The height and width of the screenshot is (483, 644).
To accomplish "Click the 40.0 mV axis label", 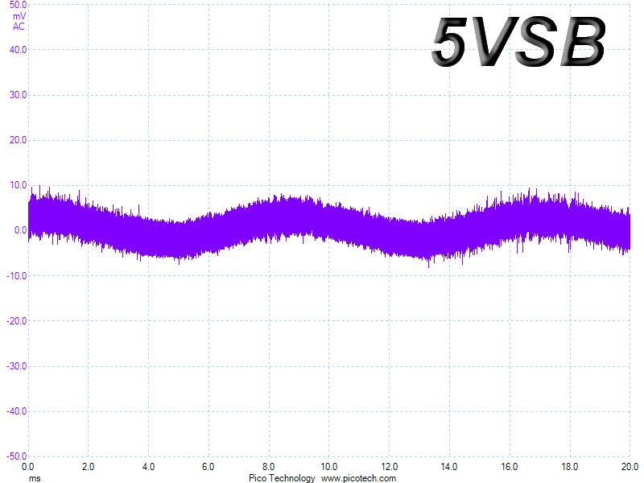I will pos(18,50).
